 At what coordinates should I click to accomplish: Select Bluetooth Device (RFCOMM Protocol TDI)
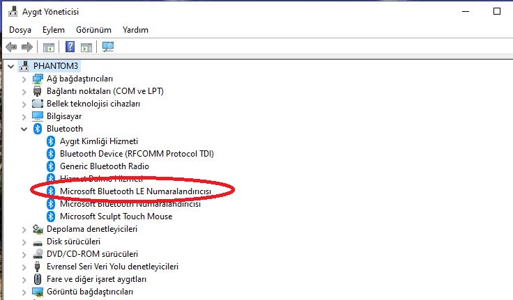coord(137,154)
